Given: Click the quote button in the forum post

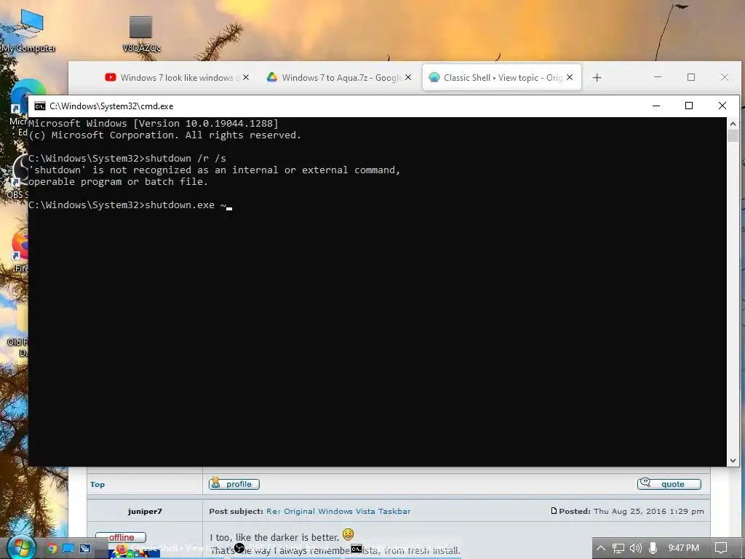Looking at the screenshot, I should [x=669, y=484].
